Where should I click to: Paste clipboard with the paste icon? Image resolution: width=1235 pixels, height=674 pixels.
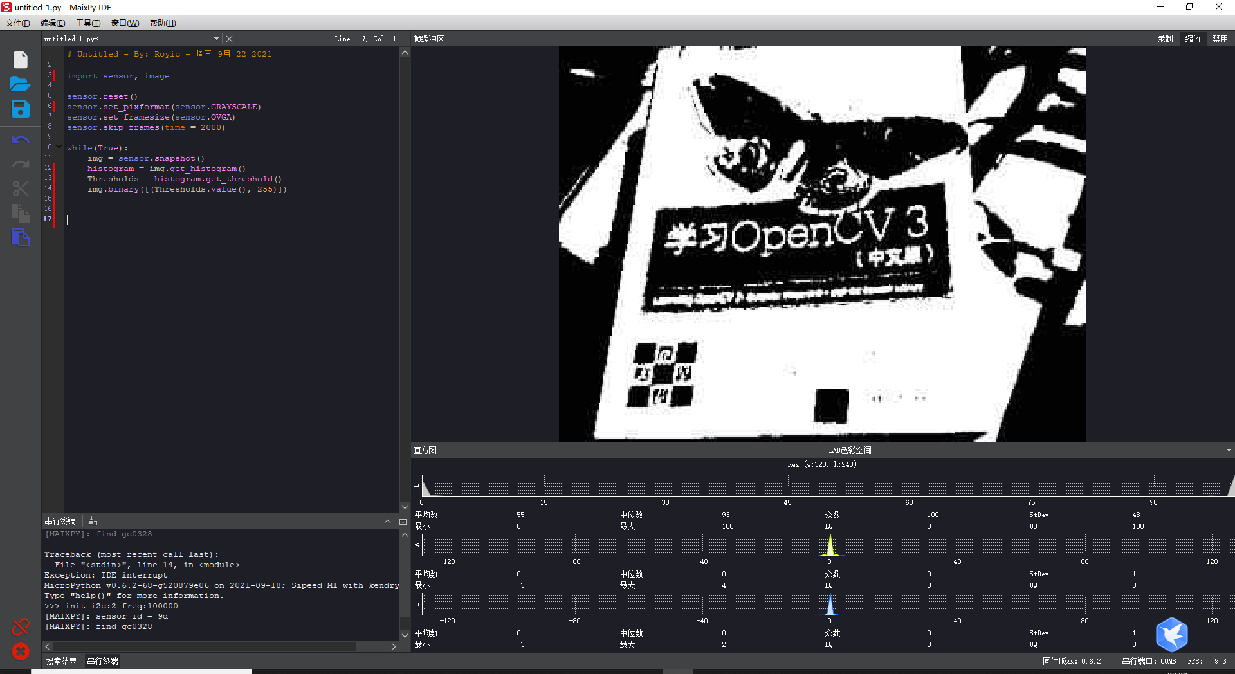[x=21, y=237]
